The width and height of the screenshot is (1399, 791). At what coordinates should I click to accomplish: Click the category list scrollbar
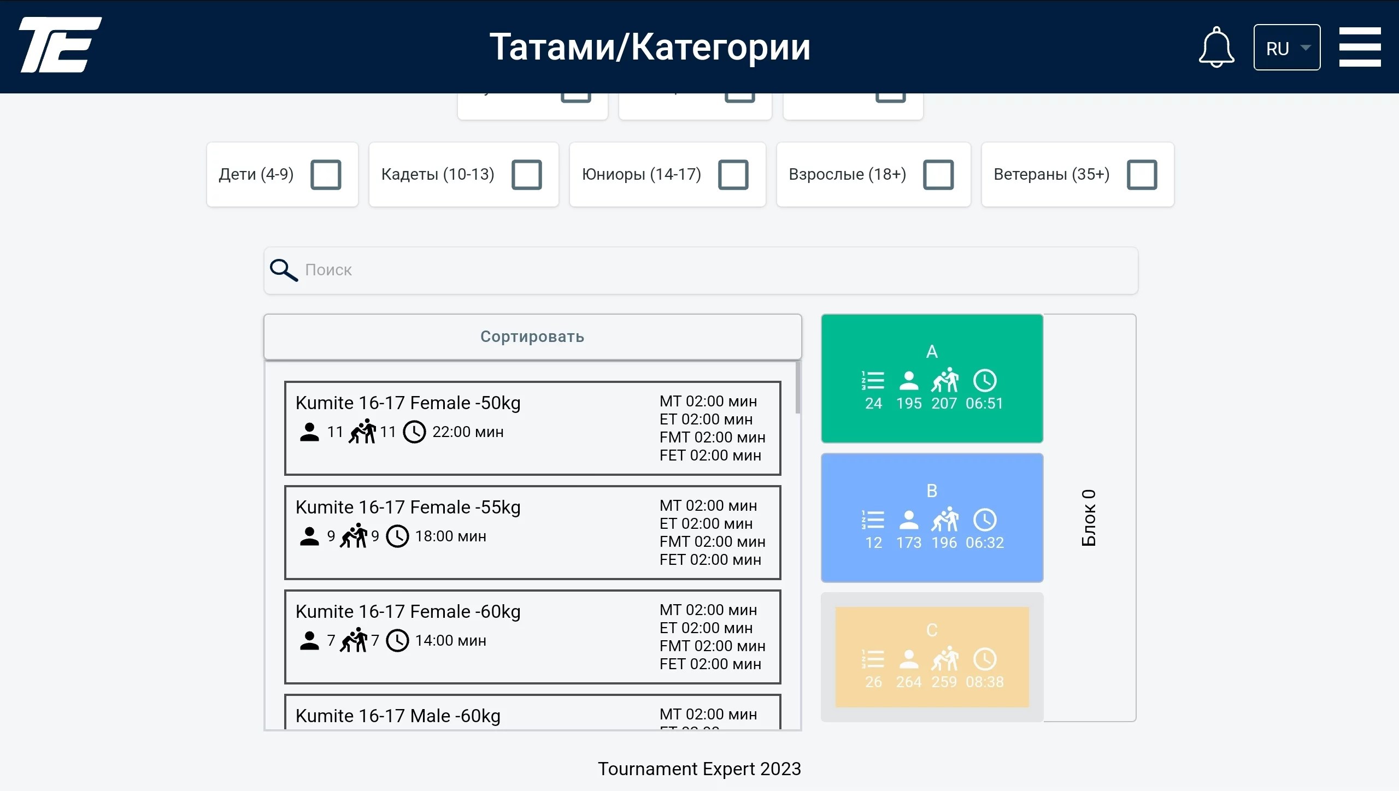tap(798, 387)
